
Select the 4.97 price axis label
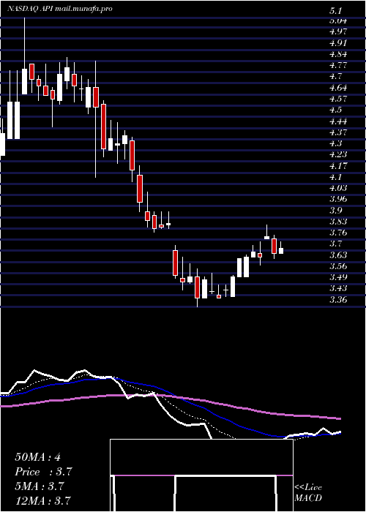pyautogui.click(x=338, y=31)
